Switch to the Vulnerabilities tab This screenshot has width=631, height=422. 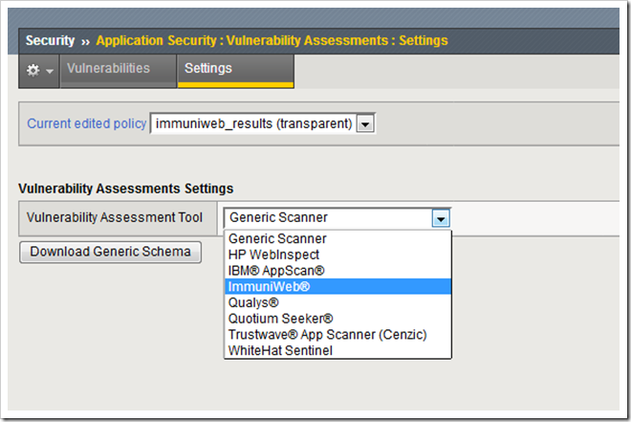click(108, 69)
